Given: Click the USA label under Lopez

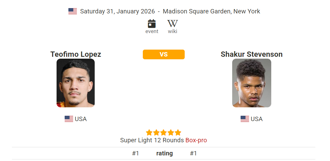Looking at the screenshot, I should [81, 119].
